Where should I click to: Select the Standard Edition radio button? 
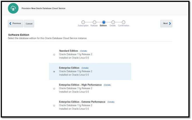(x=54, y=55)
